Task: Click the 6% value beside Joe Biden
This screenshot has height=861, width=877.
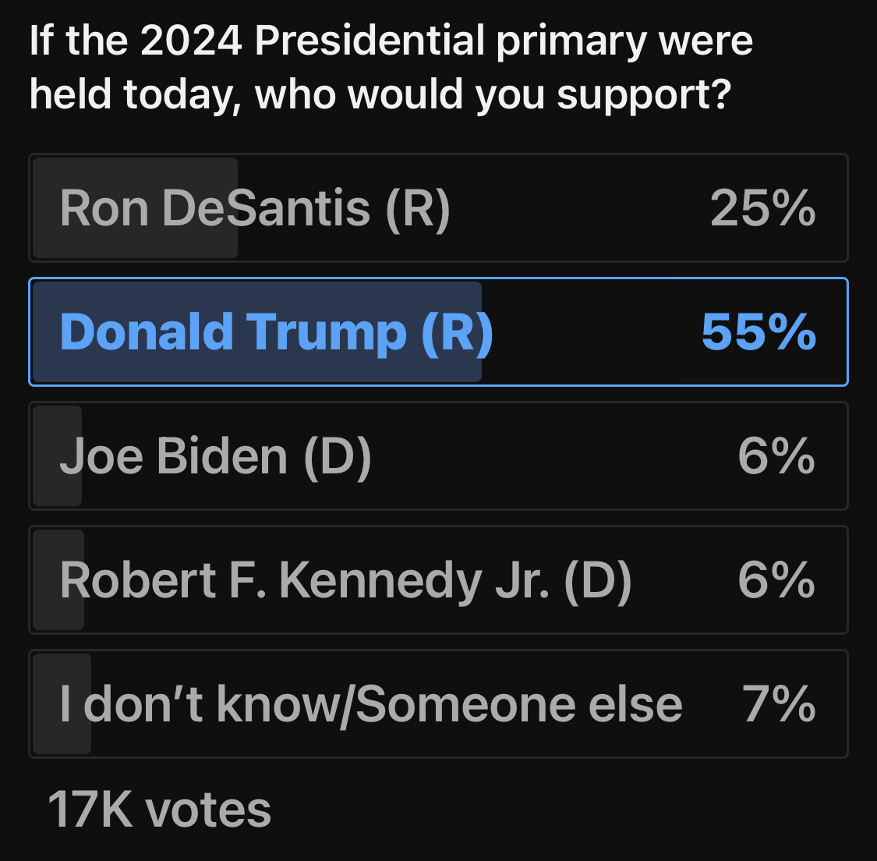Action: pyautogui.click(x=776, y=456)
